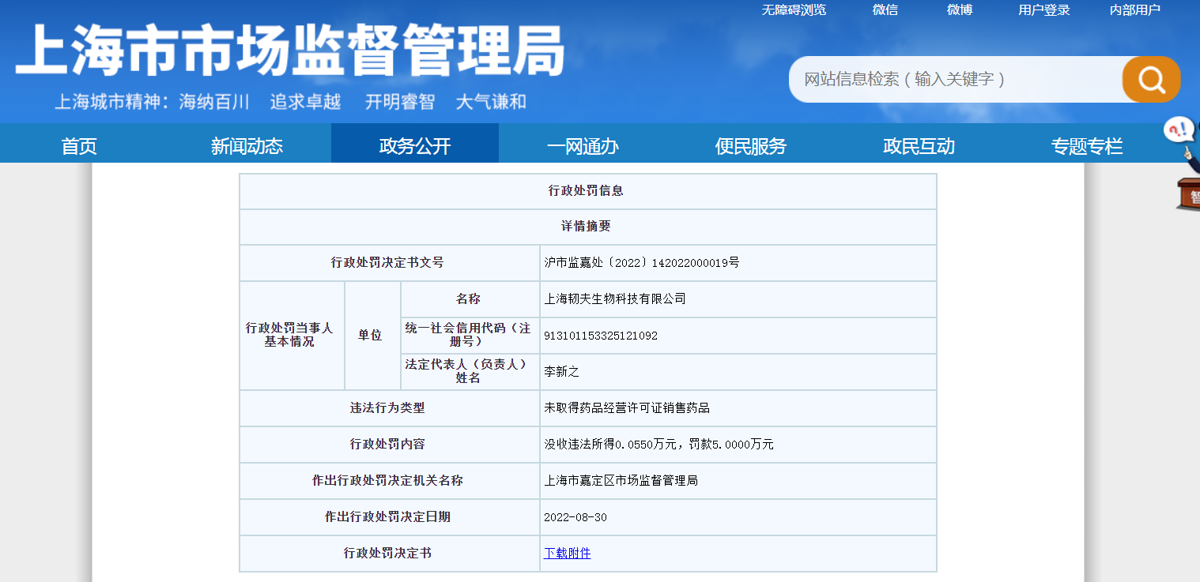Click decision date 2022-08-30
The width and height of the screenshot is (1200, 582).
(575, 517)
